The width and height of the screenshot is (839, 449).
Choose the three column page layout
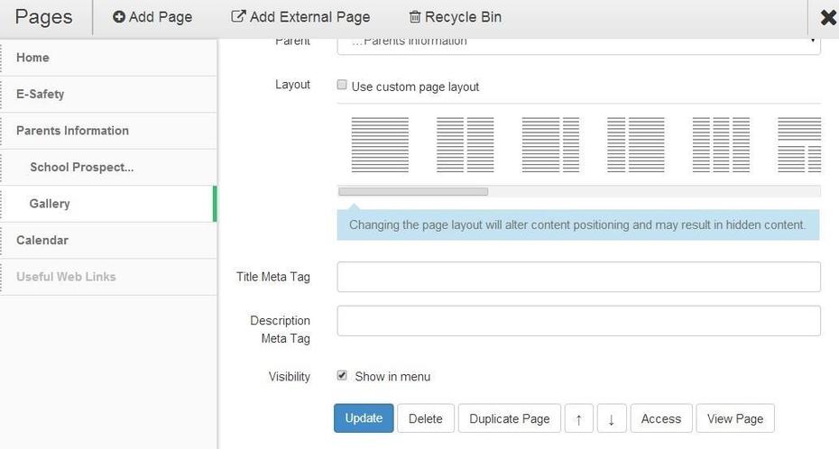pos(721,145)
